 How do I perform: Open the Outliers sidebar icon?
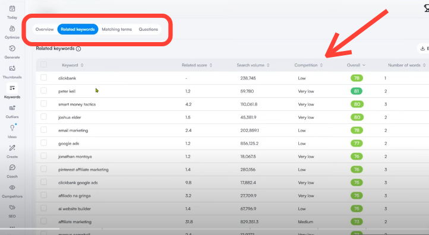12,108
